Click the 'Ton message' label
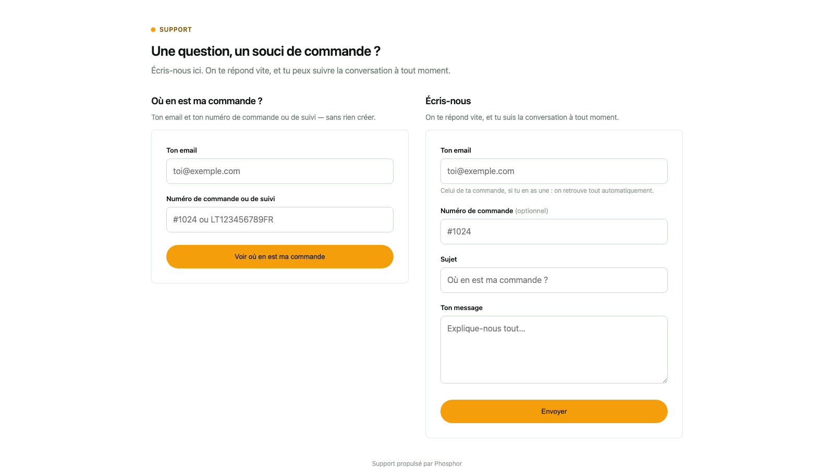834x469 pixels. pos(461,308)
